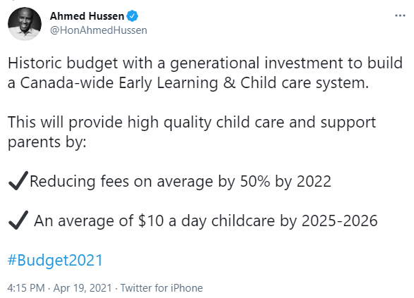Click the check mark before An average
This screenshot has width=414, height=298.
[x=18, y=221]
